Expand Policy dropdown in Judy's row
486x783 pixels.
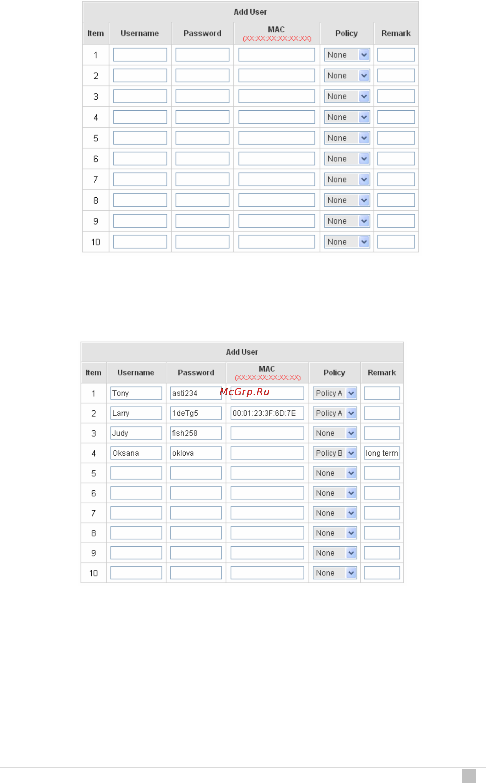pos(335,433)
